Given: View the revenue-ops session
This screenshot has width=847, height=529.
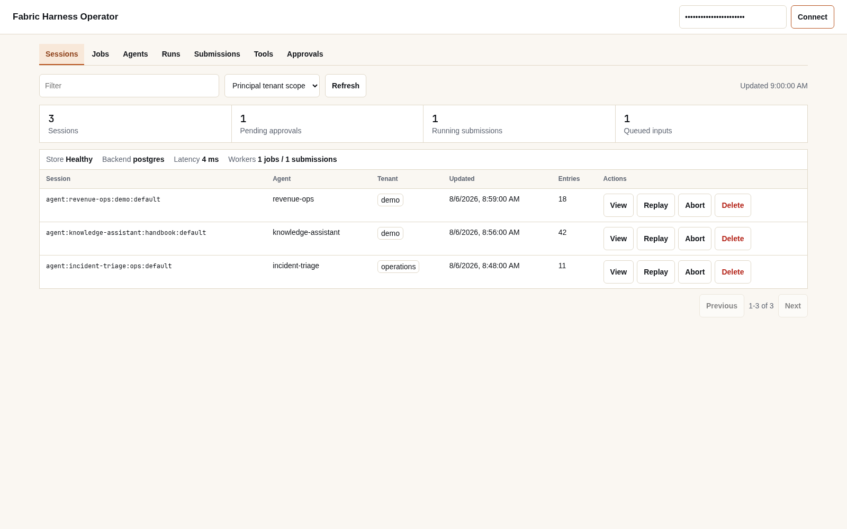Looking at the screenshot, I should (x=618, y=205).
